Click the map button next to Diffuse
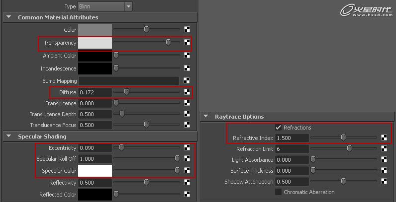The image size is (396, 202). click(x=187, y=92)
